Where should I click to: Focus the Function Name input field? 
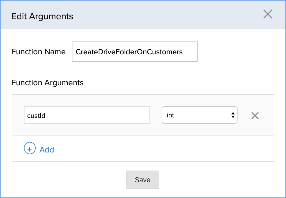pyautogui.click(x=135, y=52)
